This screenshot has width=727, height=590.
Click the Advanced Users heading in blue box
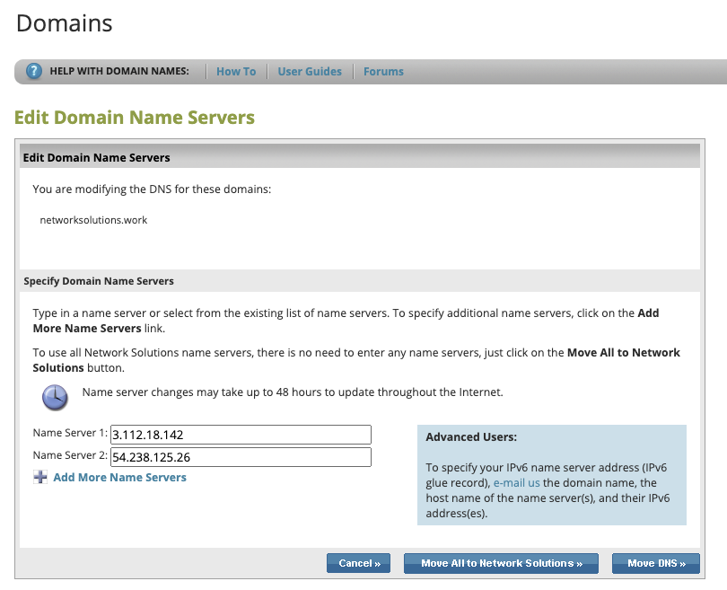(x=471, y=437)
